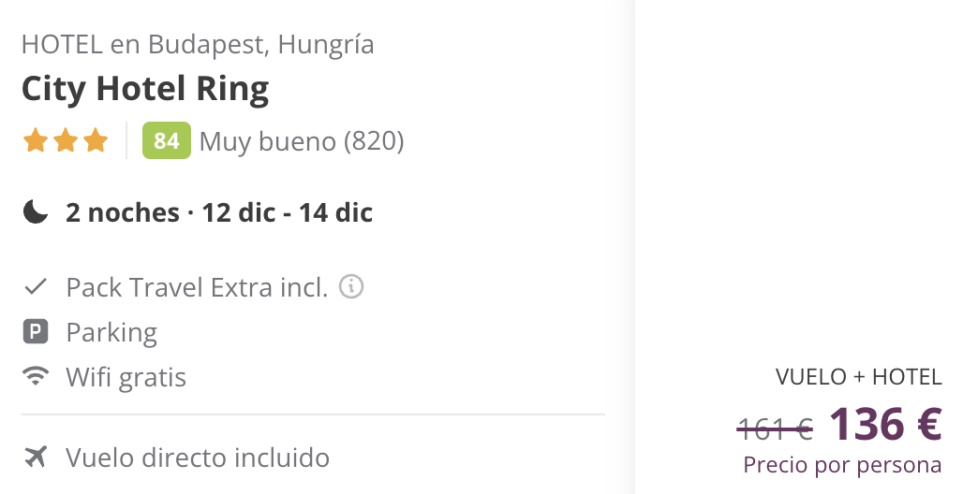
Task: Click the crossed-out 161 € price
Action: pyautogui.click(x=775, y=429)
